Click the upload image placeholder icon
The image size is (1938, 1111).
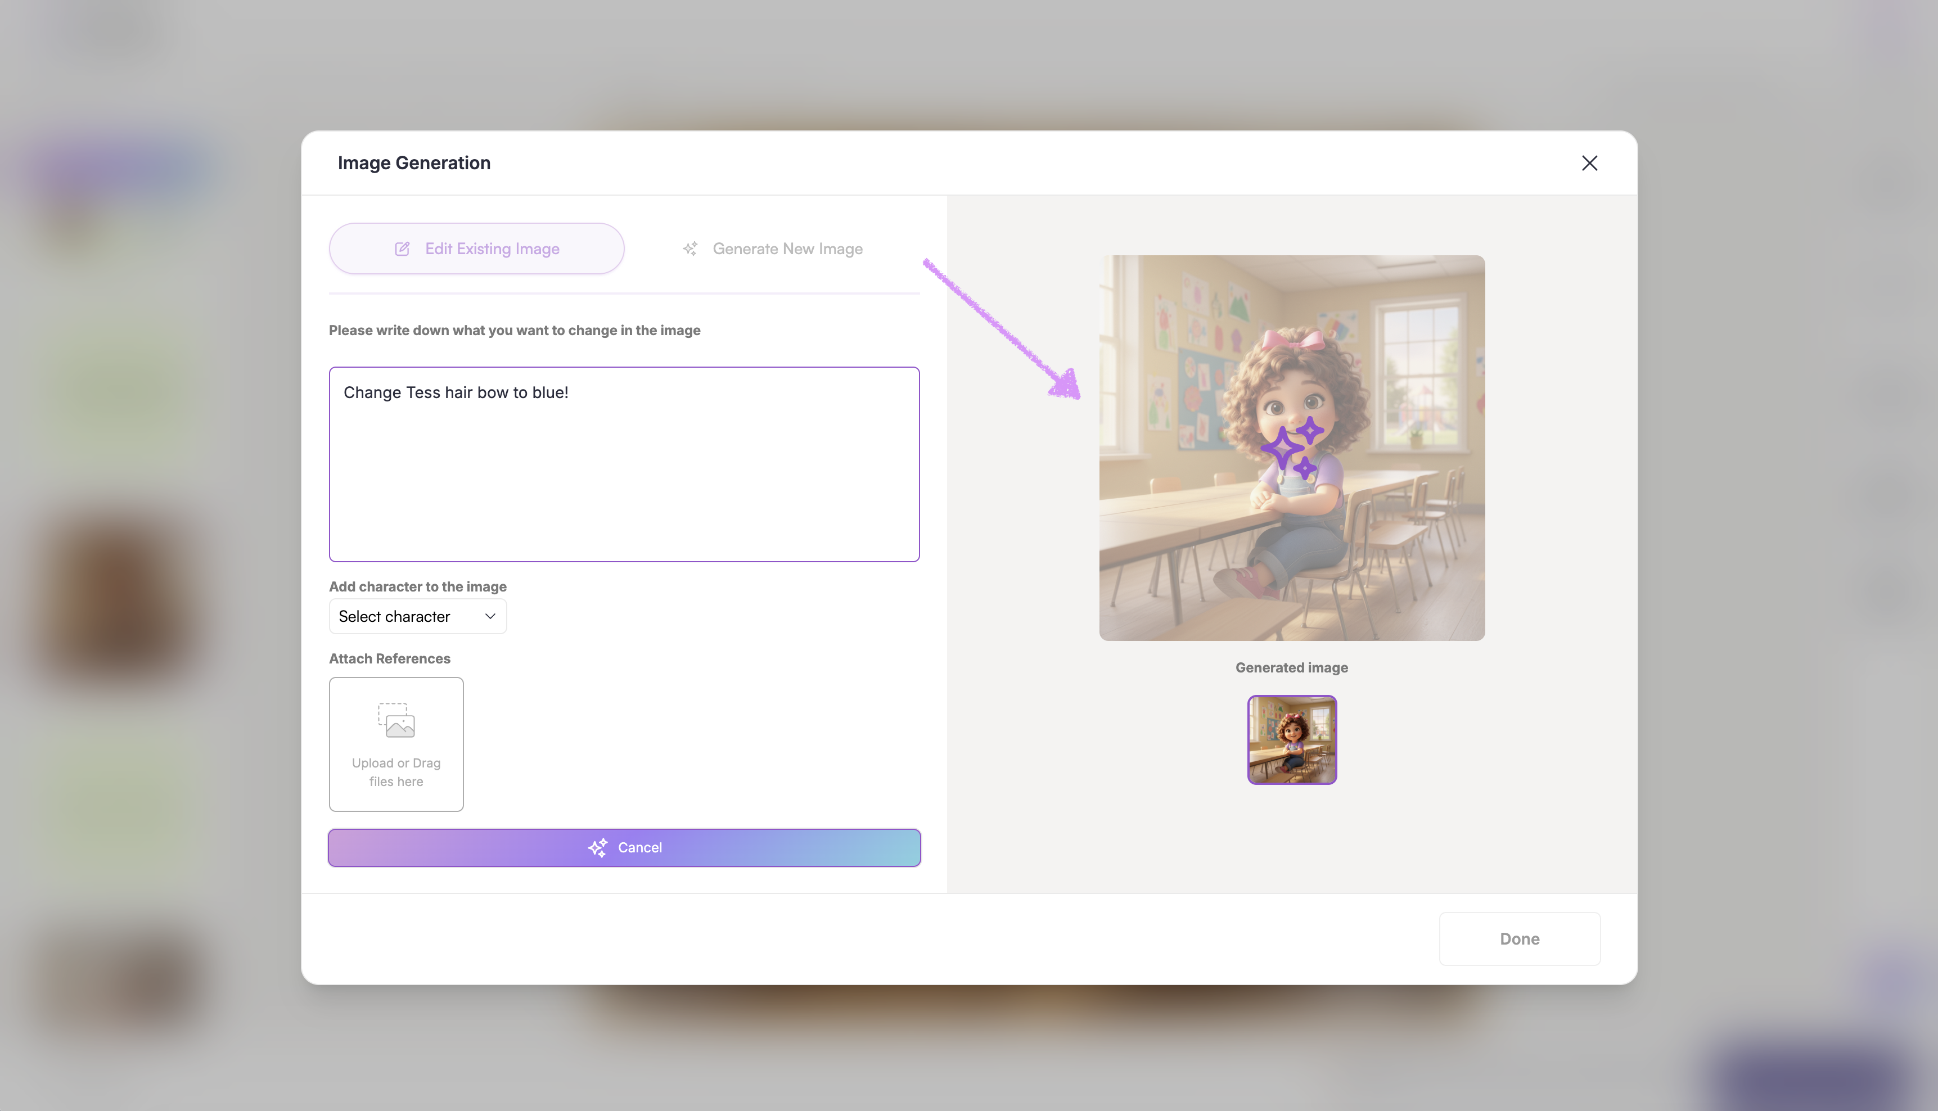pos(396,720)
